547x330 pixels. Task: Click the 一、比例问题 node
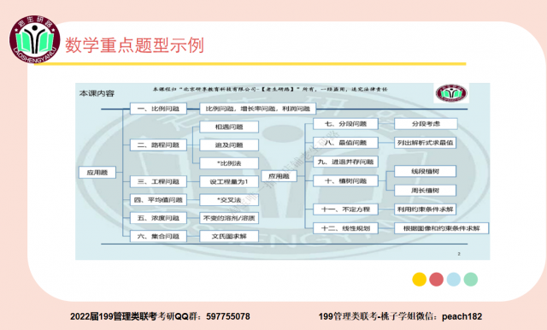pos(158,109)
